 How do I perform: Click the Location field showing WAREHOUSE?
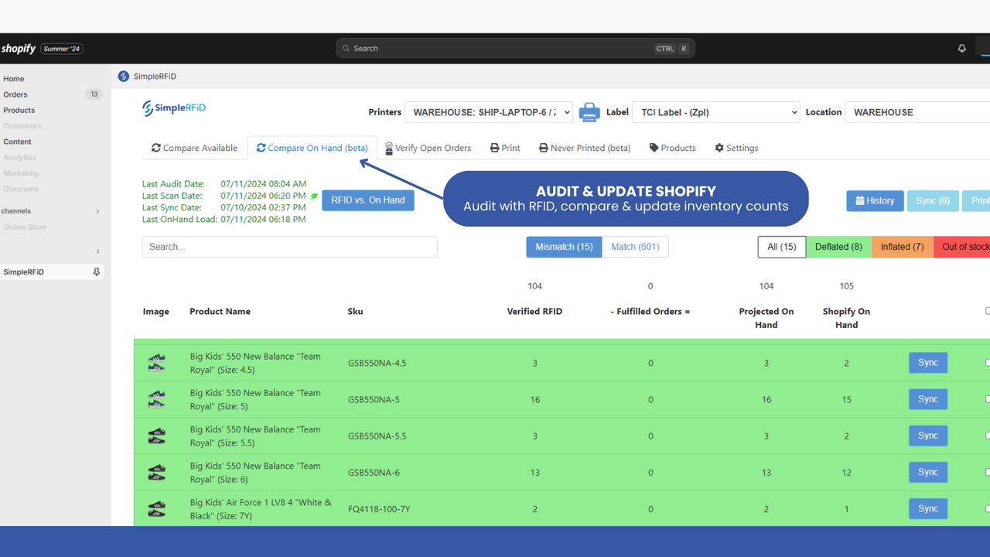(917, 112)
